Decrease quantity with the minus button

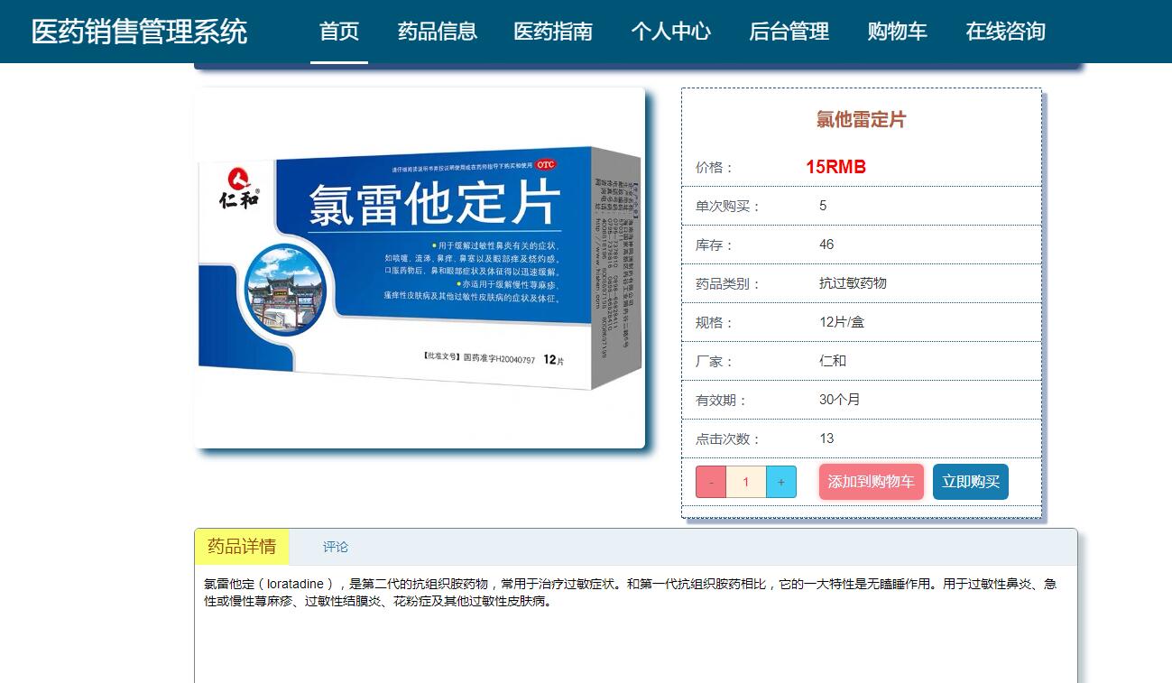[711, 482]
